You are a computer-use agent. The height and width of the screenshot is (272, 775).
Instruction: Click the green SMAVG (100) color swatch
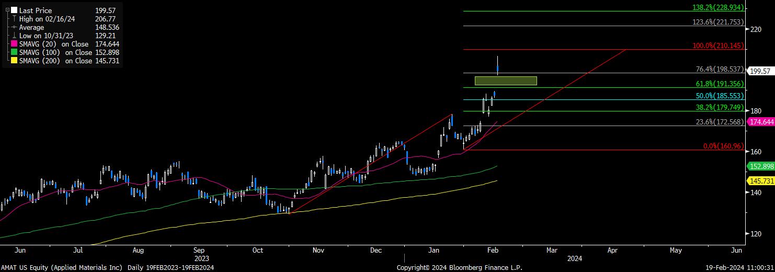tap(14, 52)
